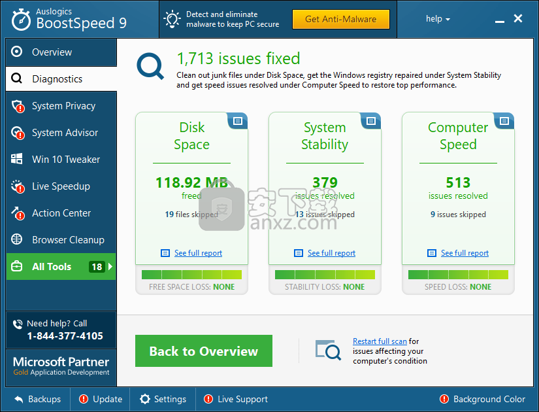Click the phone help icon
This screenshot has width=539, height=412.
pos(18,324)
